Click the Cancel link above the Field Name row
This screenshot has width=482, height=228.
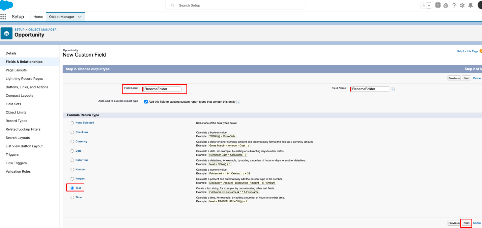click(477, 78)
